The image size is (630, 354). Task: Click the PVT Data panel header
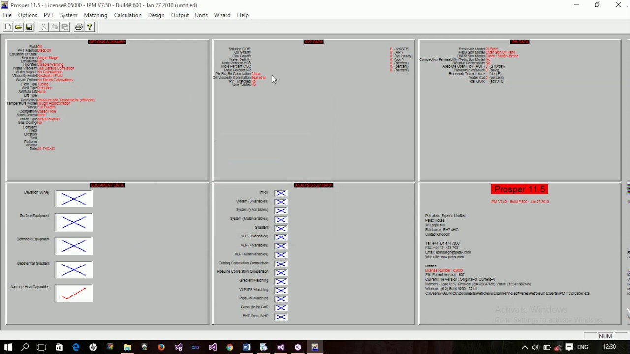pyautogui.click(x=314, y=42)
